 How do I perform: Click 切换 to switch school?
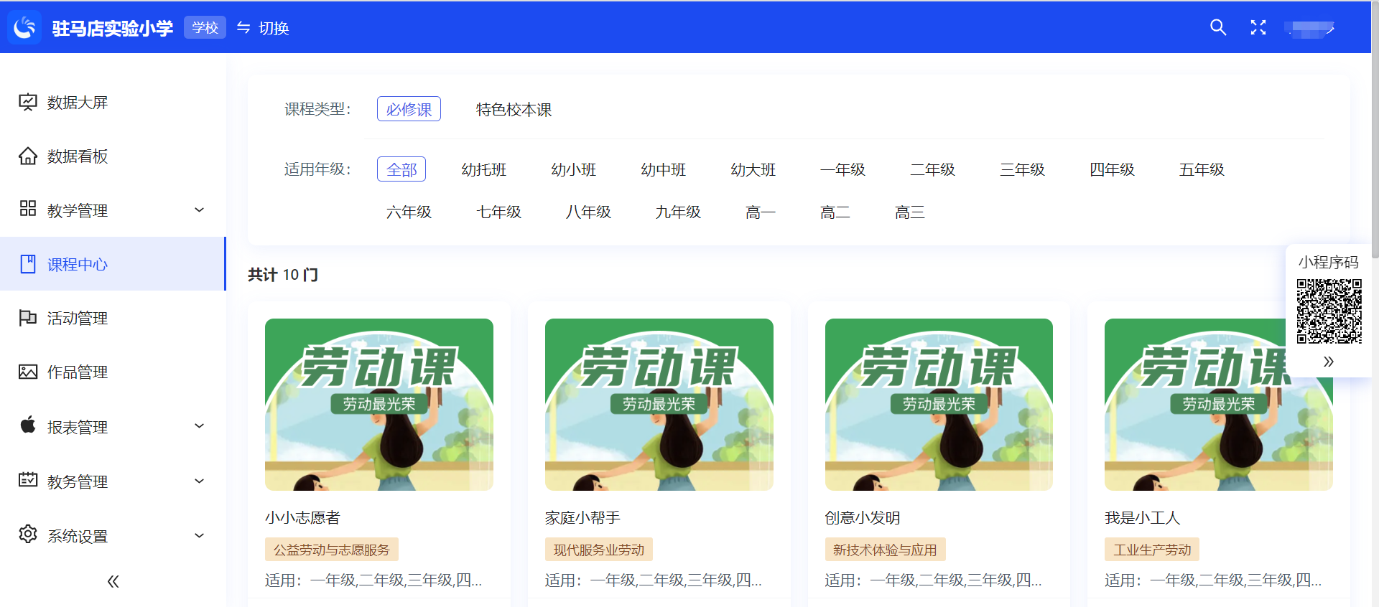coord(264,28)
